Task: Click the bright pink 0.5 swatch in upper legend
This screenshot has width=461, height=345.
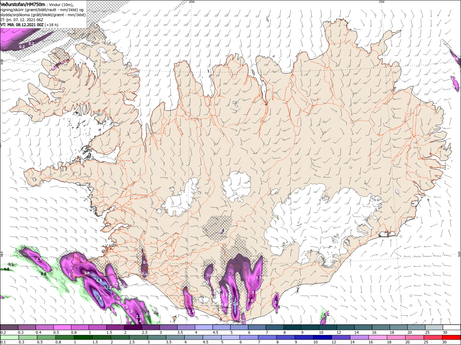Action: (x=62, y=327)
